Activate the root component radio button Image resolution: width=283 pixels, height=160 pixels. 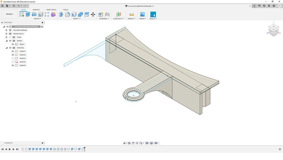click(x=42, y=26)
